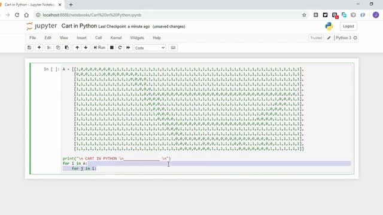This screenshot has width=383, height=215.
Task: Click the browser reload button
Action: tap(17, 15)
